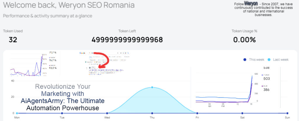Open the percentage line chart thumbnail
299x121 pixels.
[x=33, y=64]
